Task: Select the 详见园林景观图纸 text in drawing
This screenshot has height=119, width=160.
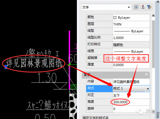Action: (34, 63)
